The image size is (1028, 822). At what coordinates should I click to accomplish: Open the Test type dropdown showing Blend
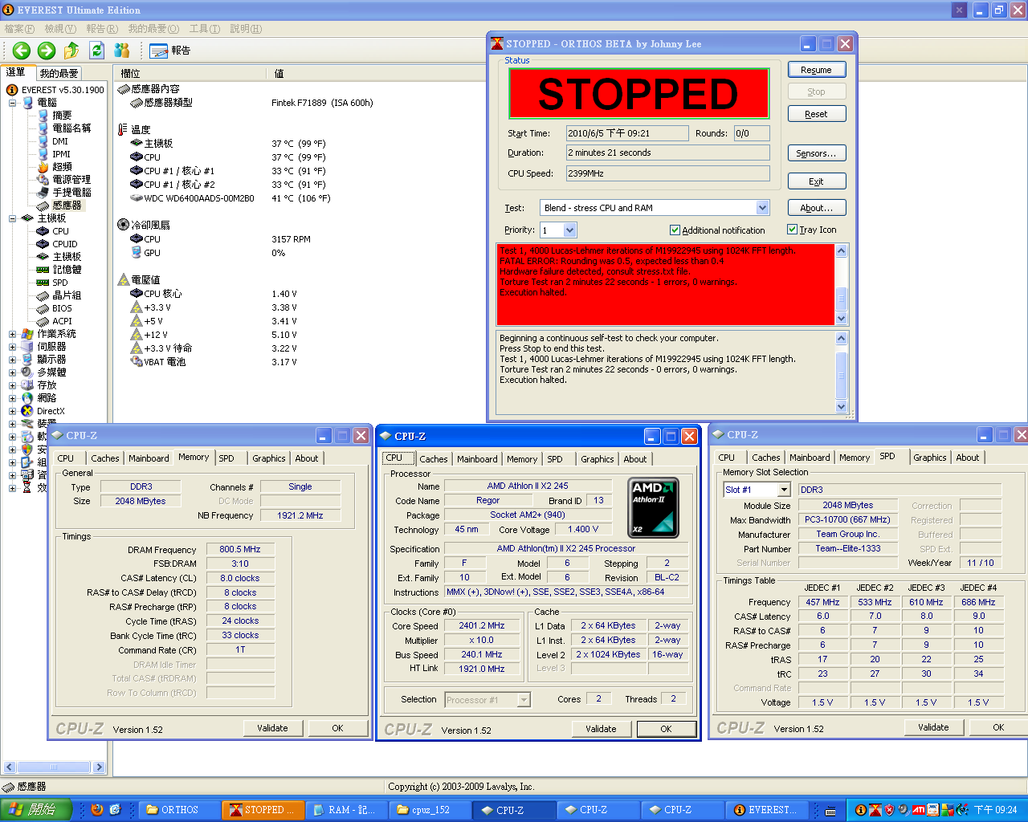762,208
